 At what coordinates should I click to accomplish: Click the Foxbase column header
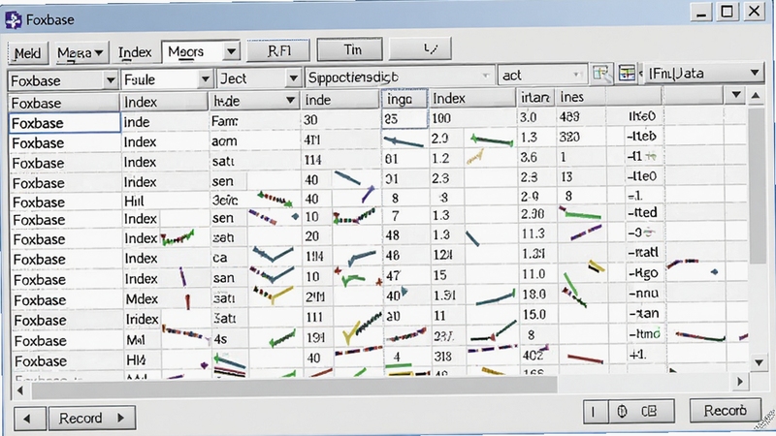[x=64, y=103]
